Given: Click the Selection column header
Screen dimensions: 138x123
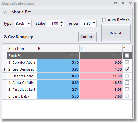Looking at the screenshot, I should click(22, 49).
